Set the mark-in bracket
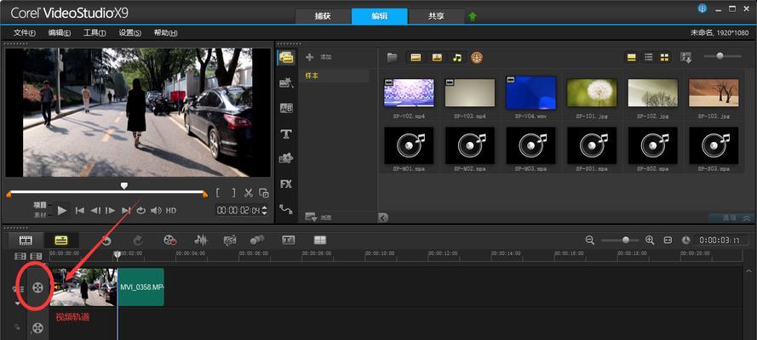The width and height of the screenshot is (757, 340). pos(218,193)
